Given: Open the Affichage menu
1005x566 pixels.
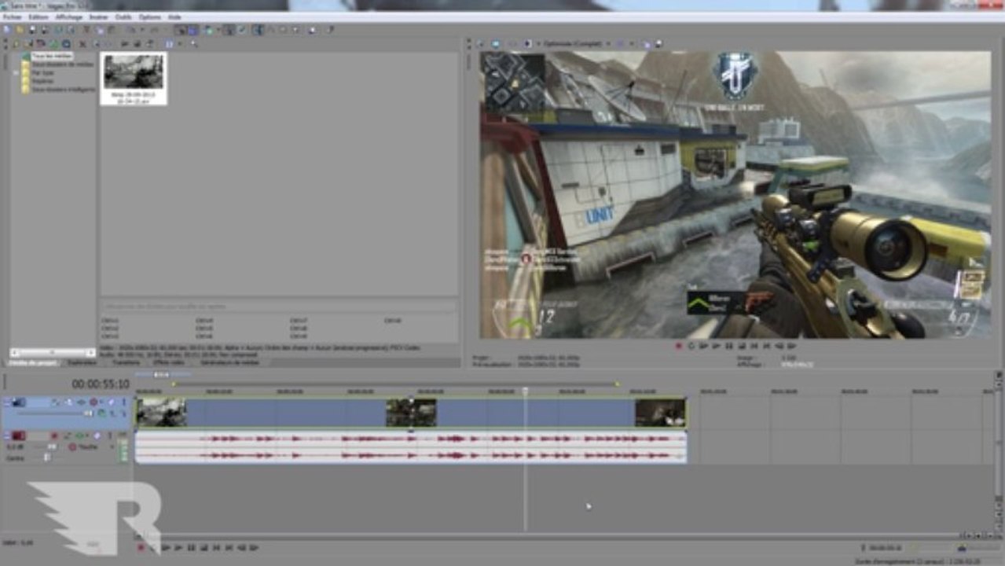Looking at the screenshot, I should tap(69, 17).
